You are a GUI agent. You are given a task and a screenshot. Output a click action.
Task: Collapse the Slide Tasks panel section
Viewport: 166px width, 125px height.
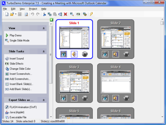(44, 51)
